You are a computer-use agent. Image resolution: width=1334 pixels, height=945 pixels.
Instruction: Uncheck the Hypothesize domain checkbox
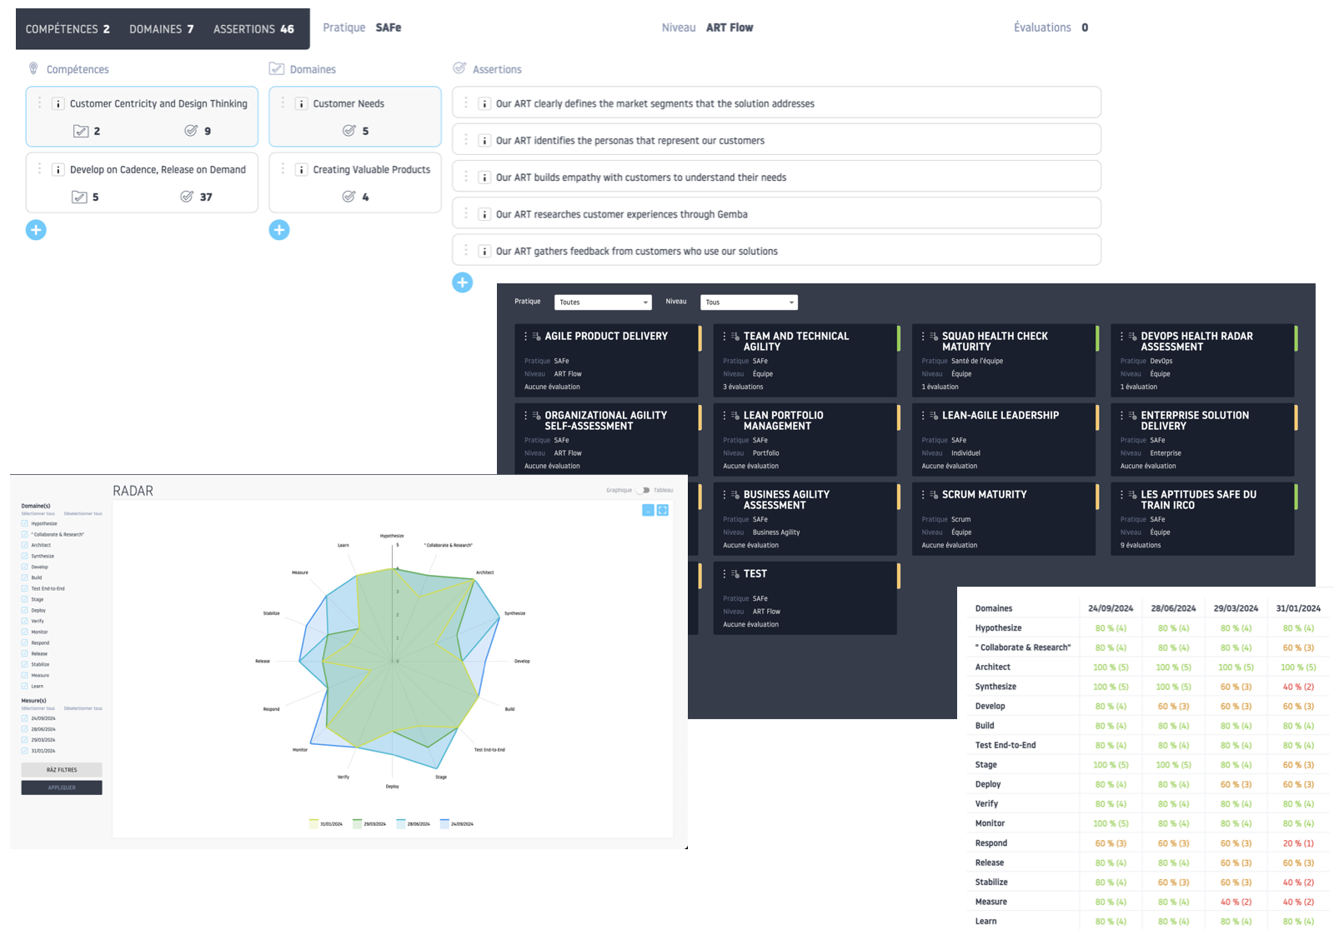(x=25, y=523)
